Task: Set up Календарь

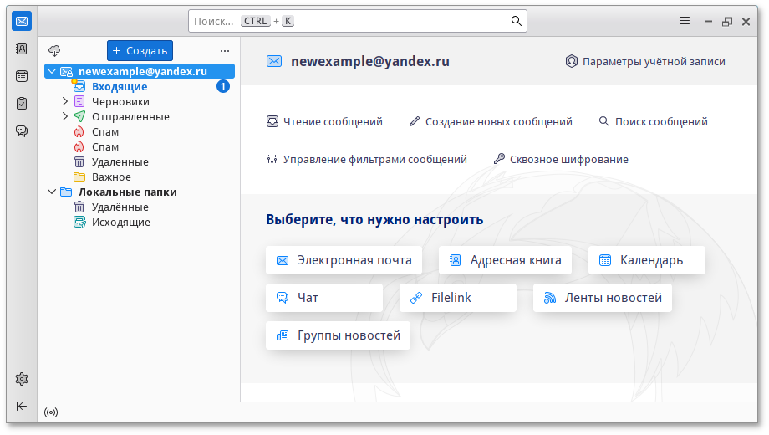Action: (647, 260)
